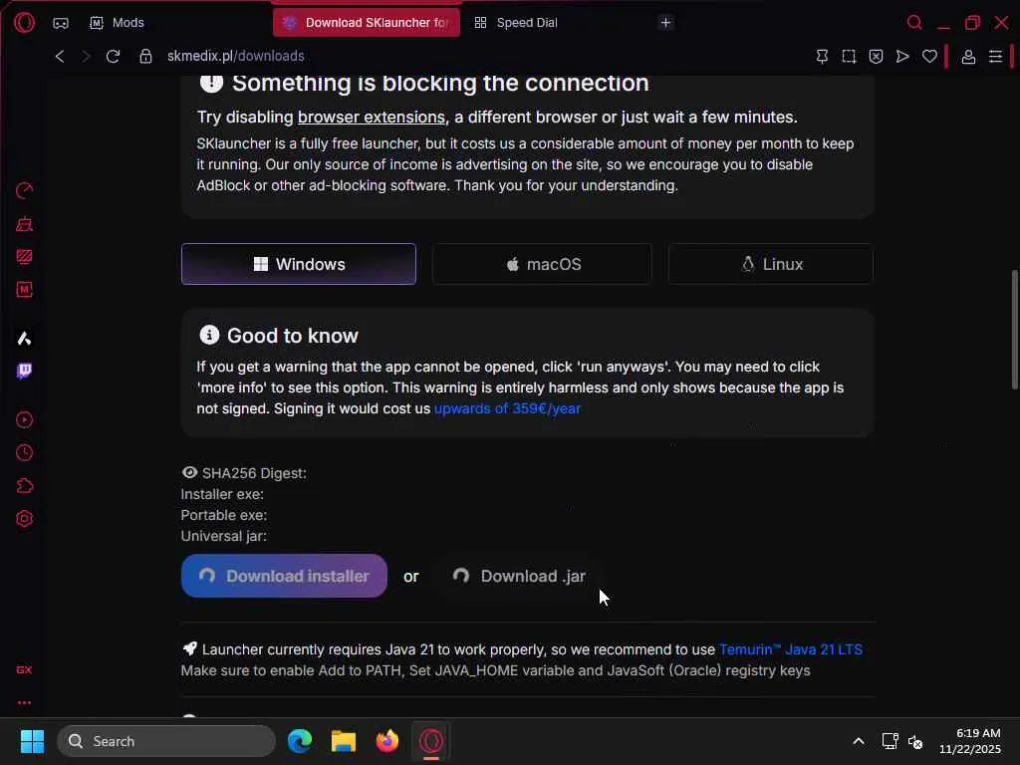Open the ad blocker shield icon
Viewport: 1020px width, 765px height.
coord(876,57)
